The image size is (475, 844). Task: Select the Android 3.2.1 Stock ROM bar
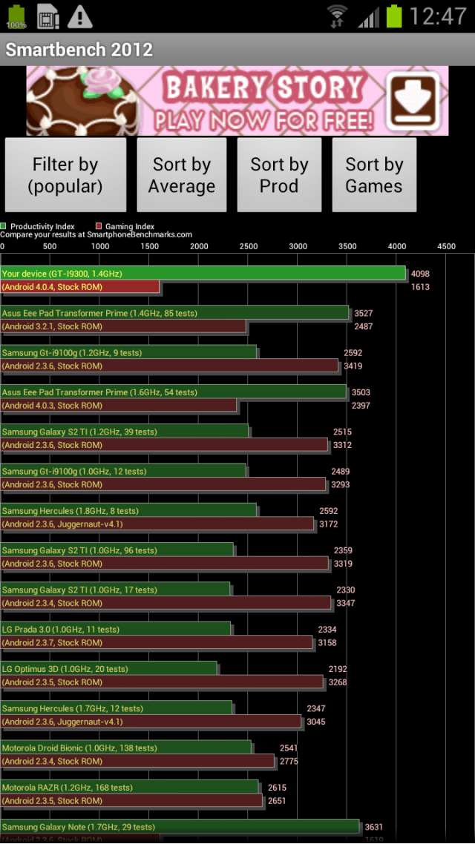pos(123,326)
